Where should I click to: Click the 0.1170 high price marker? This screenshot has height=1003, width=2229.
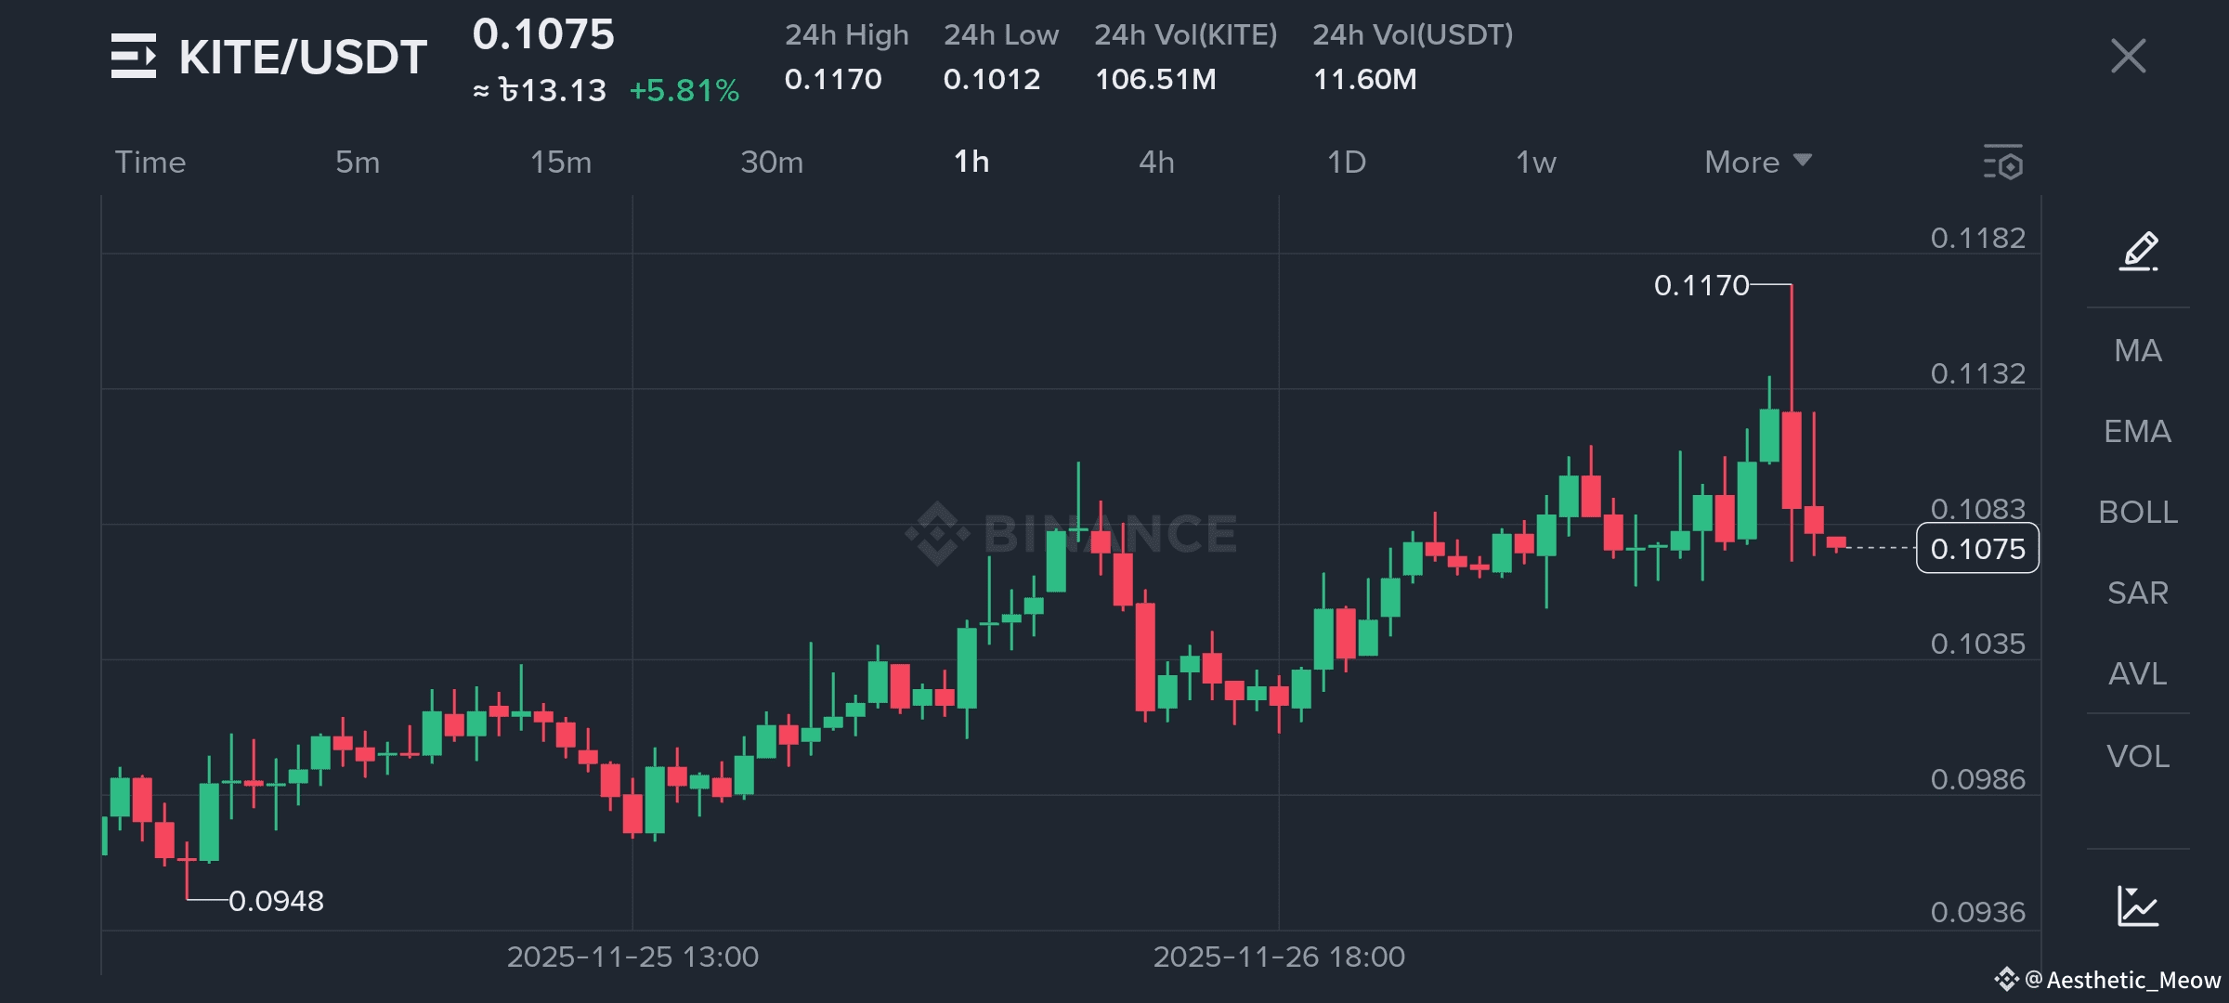point(1701,285)
